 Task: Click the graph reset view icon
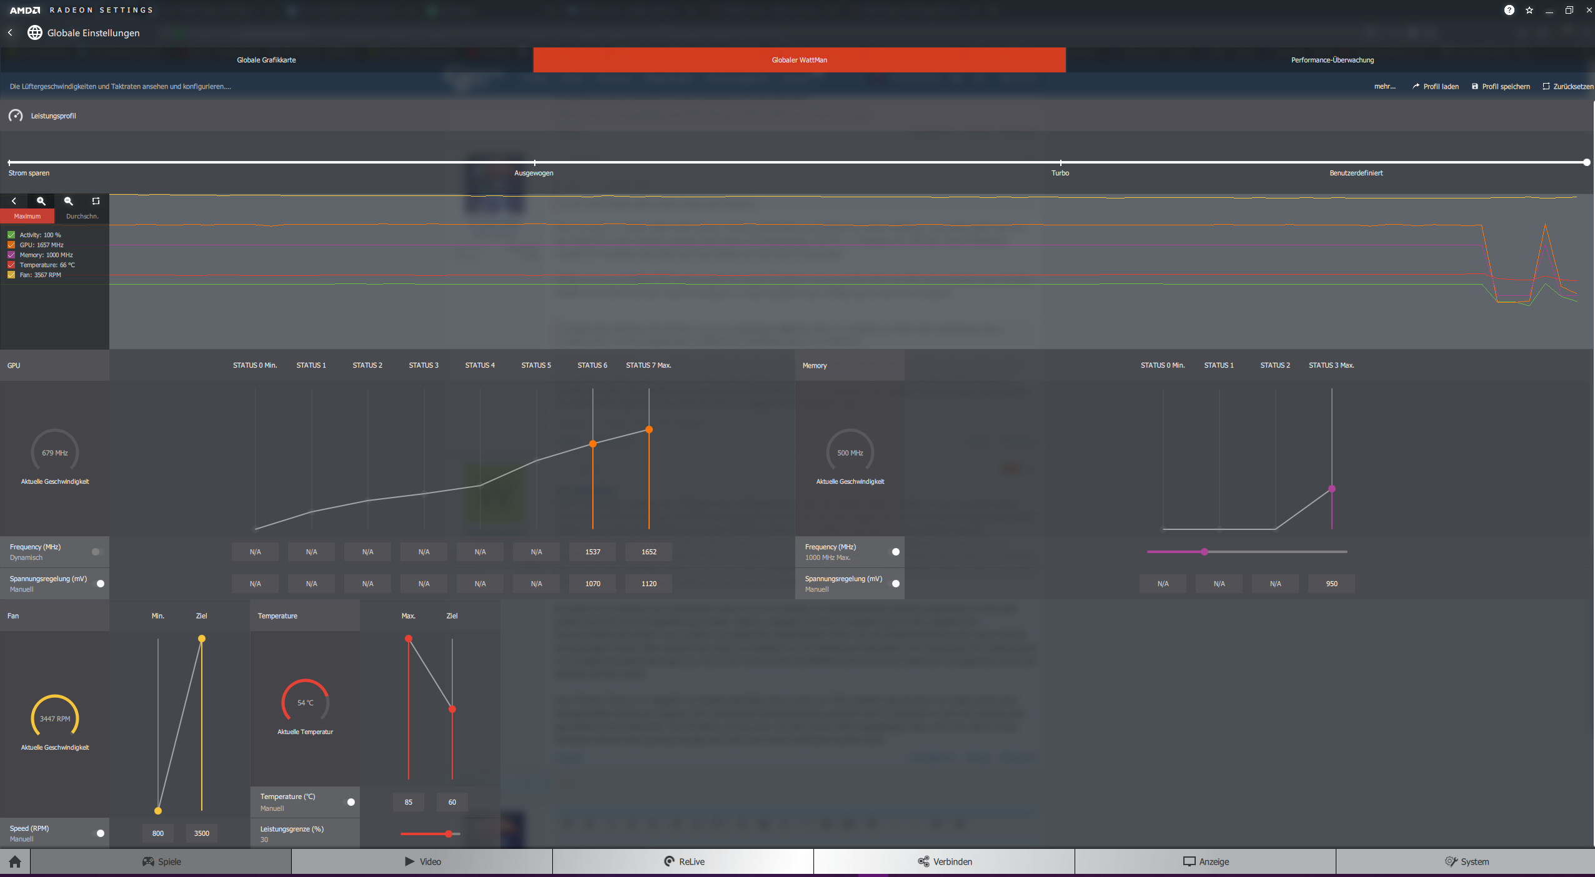click(96, 201)
